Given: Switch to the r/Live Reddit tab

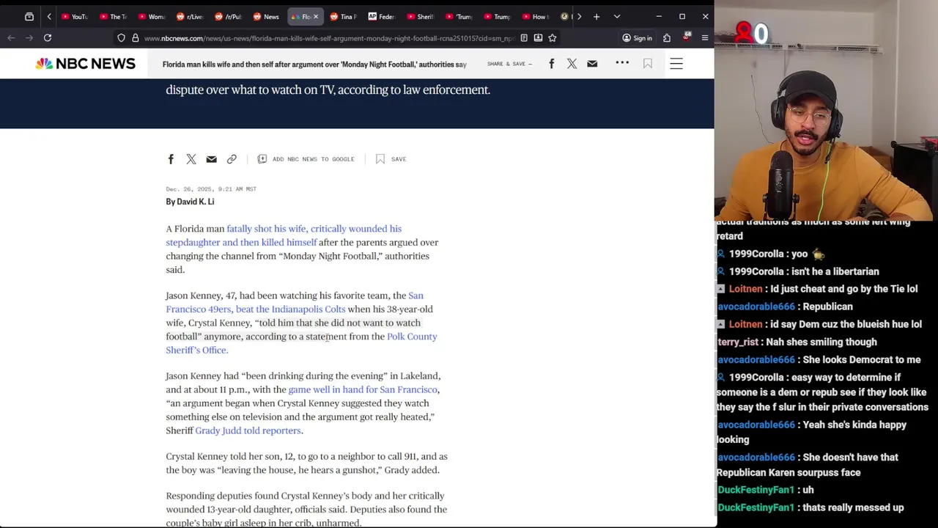Looking at the screenshot, I should click(191, 16).
